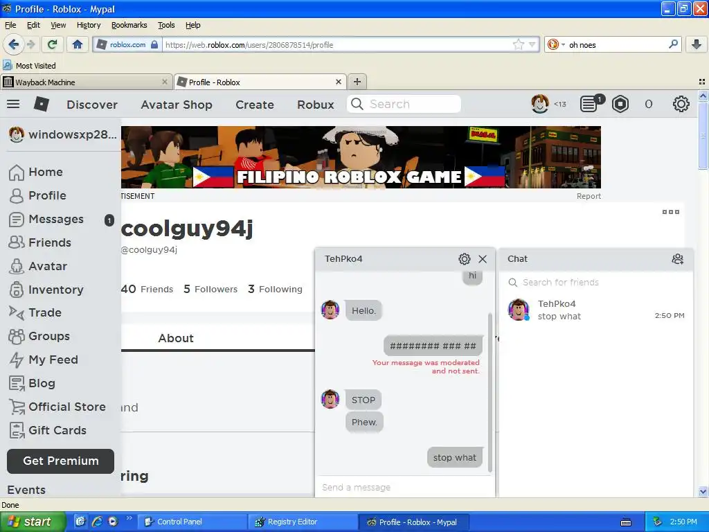Go to browser home page icon

click(78, 44)
